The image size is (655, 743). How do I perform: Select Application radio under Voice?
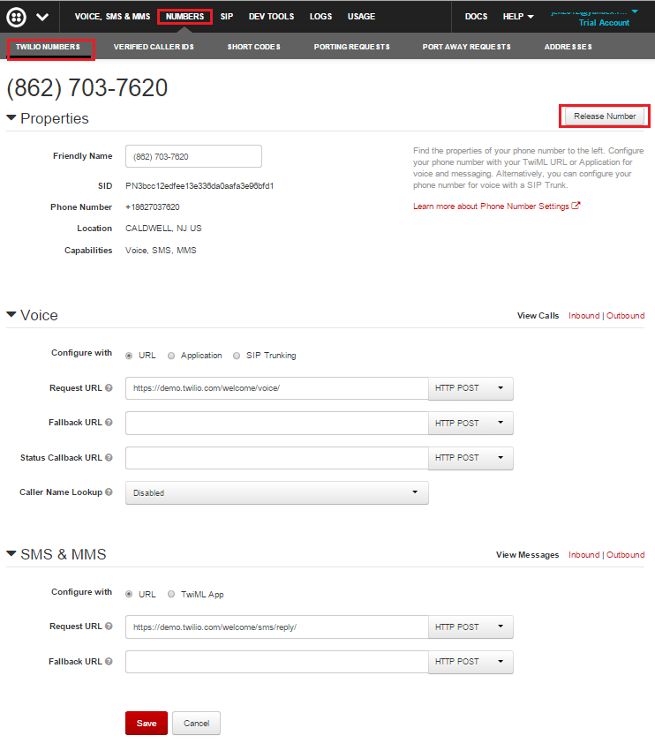171,356
